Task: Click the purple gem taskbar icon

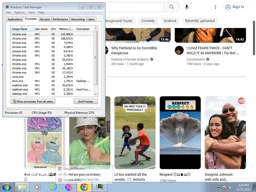Action: click(68, 187)
